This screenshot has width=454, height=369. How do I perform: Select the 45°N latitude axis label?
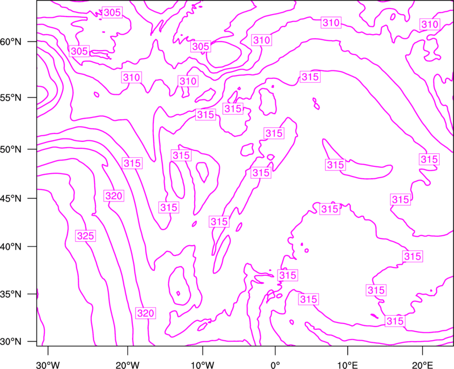(x=11, y=198)
